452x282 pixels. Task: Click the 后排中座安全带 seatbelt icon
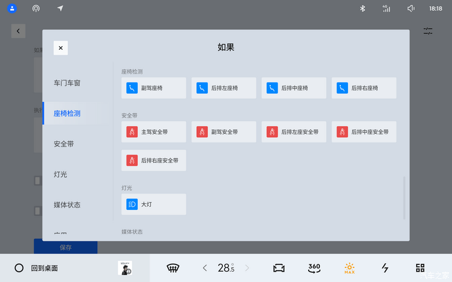[342, 132]
